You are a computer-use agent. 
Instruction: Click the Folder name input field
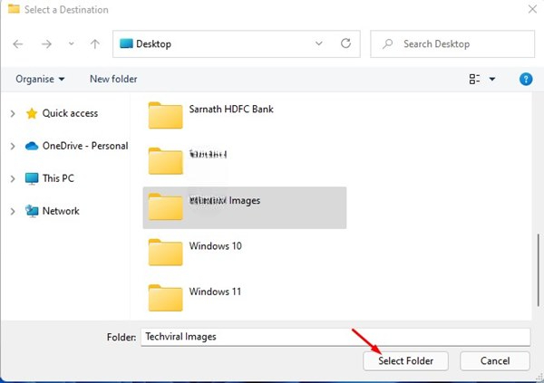[335, 337]
